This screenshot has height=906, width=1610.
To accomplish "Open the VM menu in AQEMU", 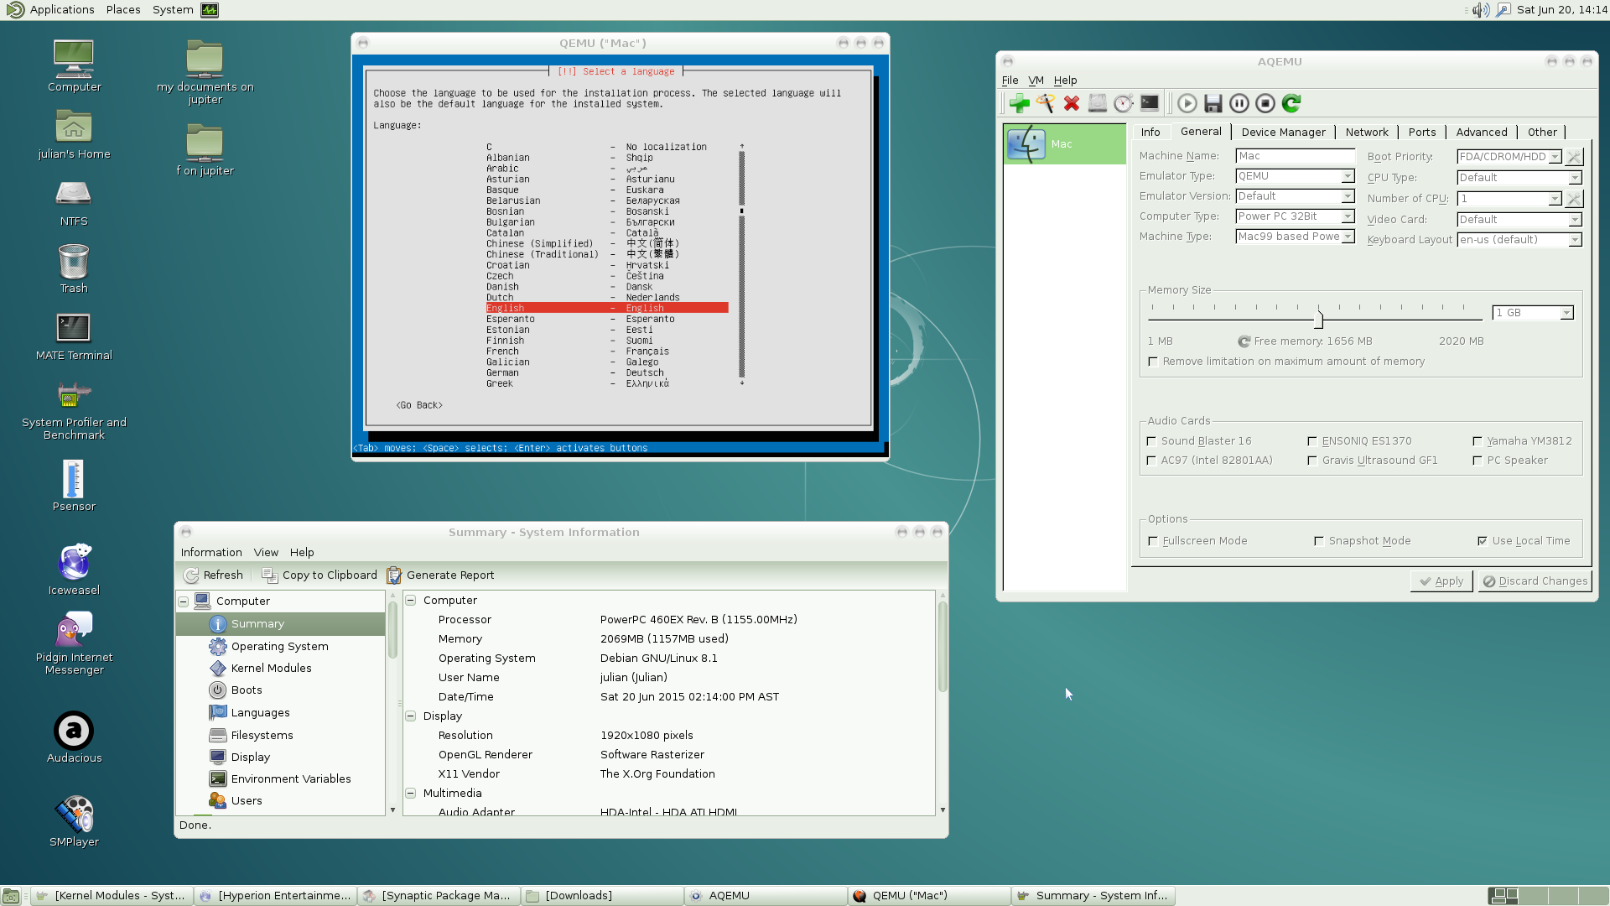I will click(x=1036, y=81).
